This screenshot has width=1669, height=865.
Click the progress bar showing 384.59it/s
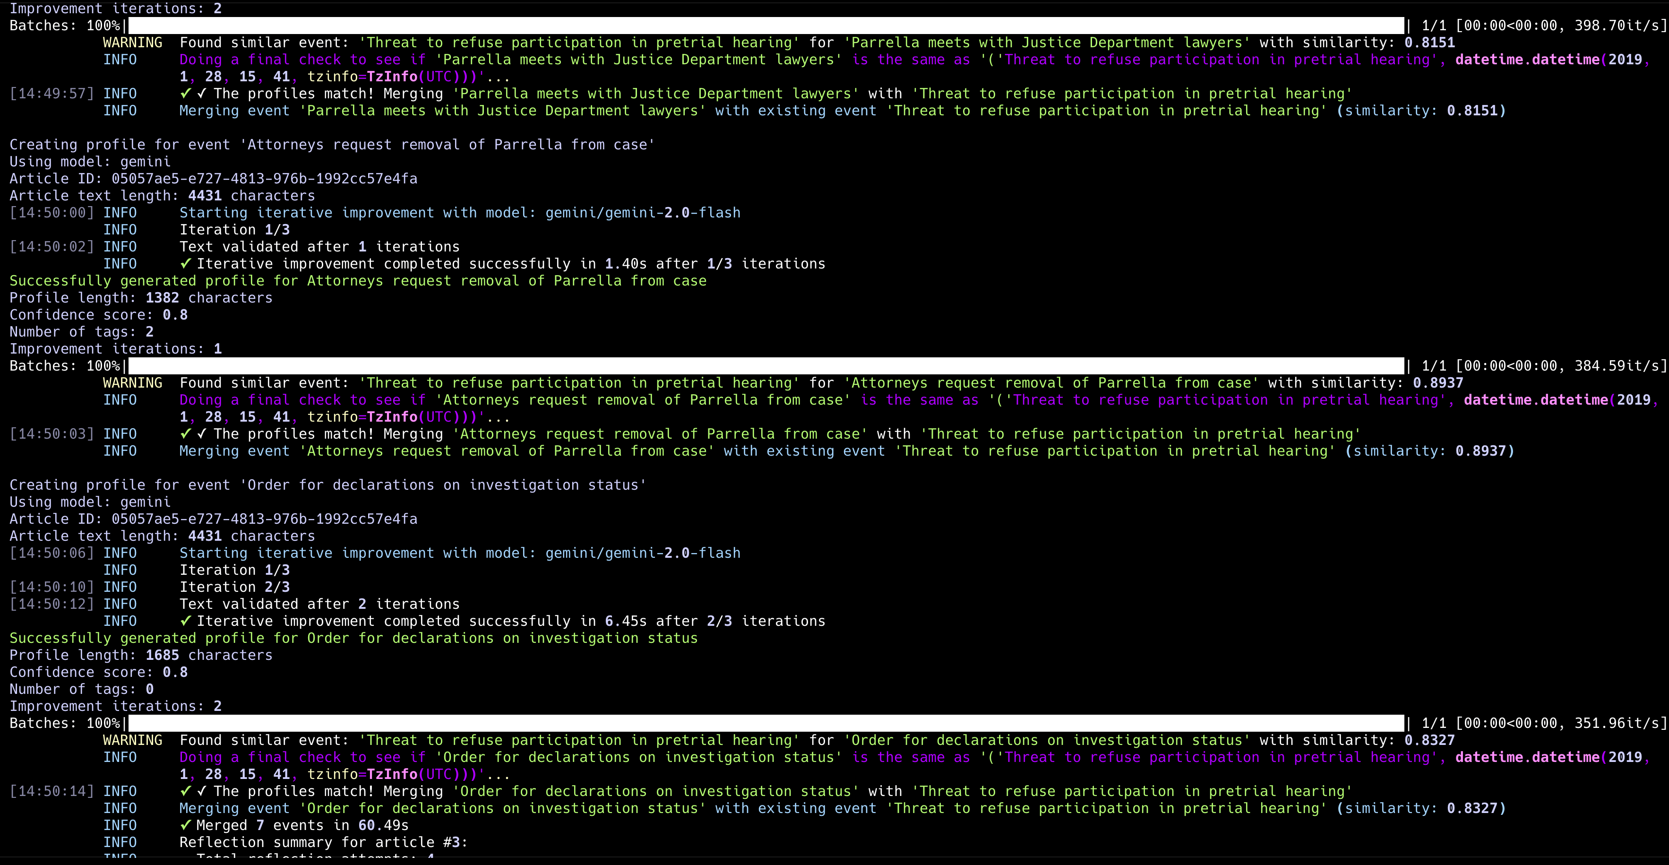(766, 366)
